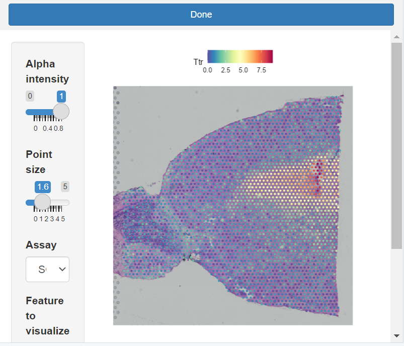The width and height of the screenshot is (404, 346).
Task: Click the Alpha intensity value label 1
Action: (x=61, y=97)
